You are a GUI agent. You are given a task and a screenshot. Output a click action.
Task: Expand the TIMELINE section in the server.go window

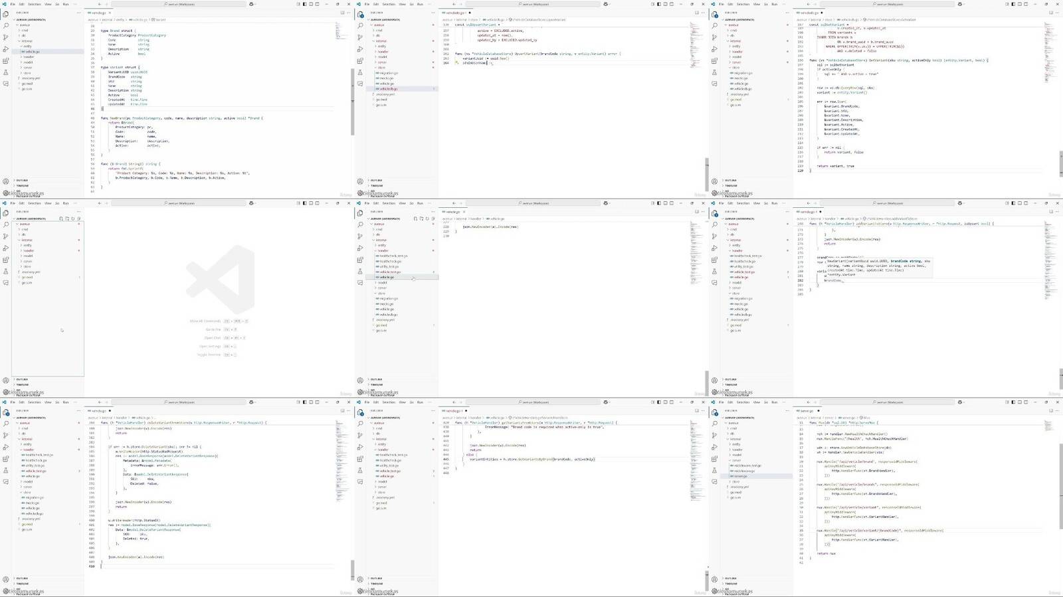point(731,584)
